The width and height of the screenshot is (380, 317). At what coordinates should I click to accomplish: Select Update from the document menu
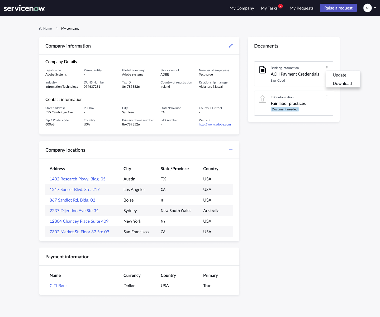point(339,75)
